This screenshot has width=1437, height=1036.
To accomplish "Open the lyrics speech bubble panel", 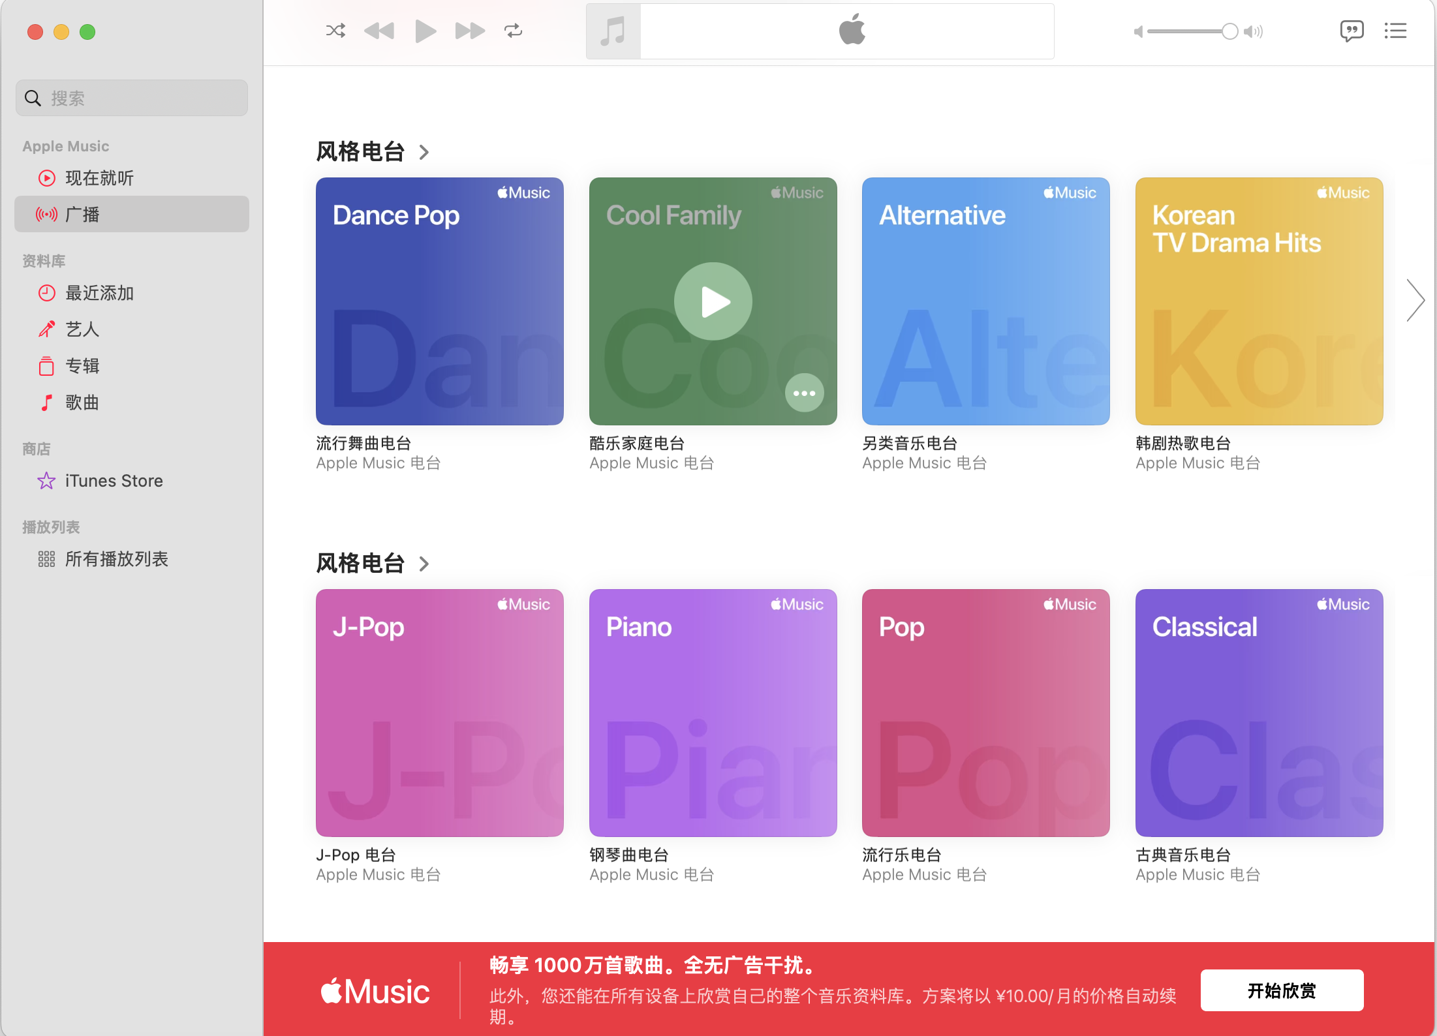I will pos(1352,31).
